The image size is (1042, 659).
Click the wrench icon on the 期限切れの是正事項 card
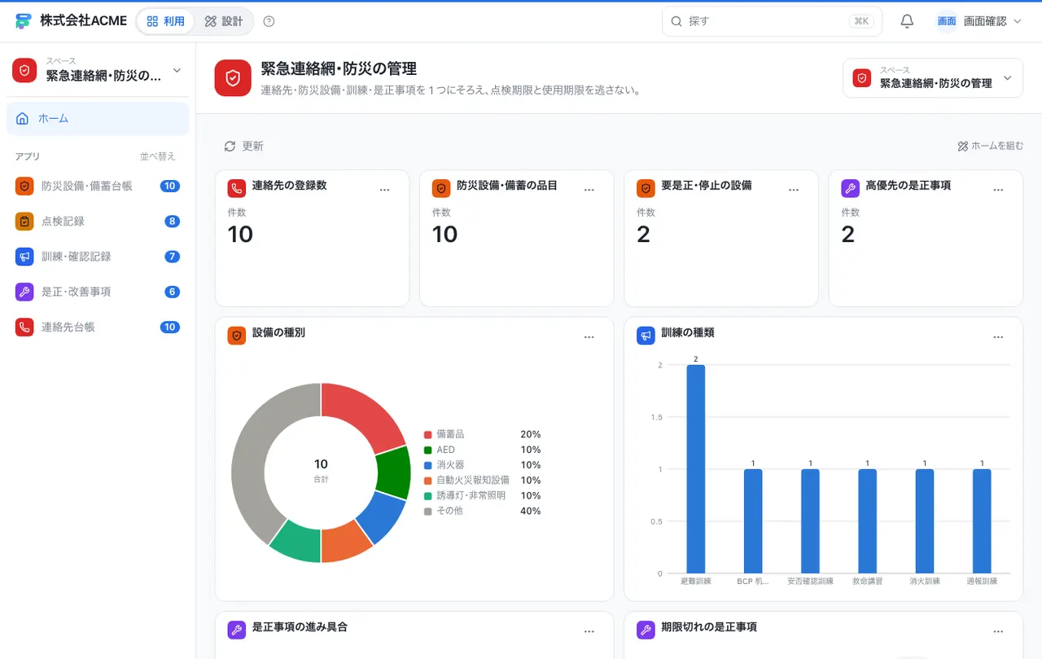(646, 630)
